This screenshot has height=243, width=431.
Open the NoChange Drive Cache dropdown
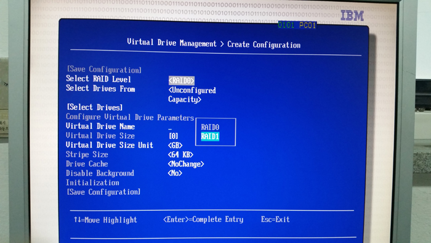pyautogui.click(x=186, y=164)
